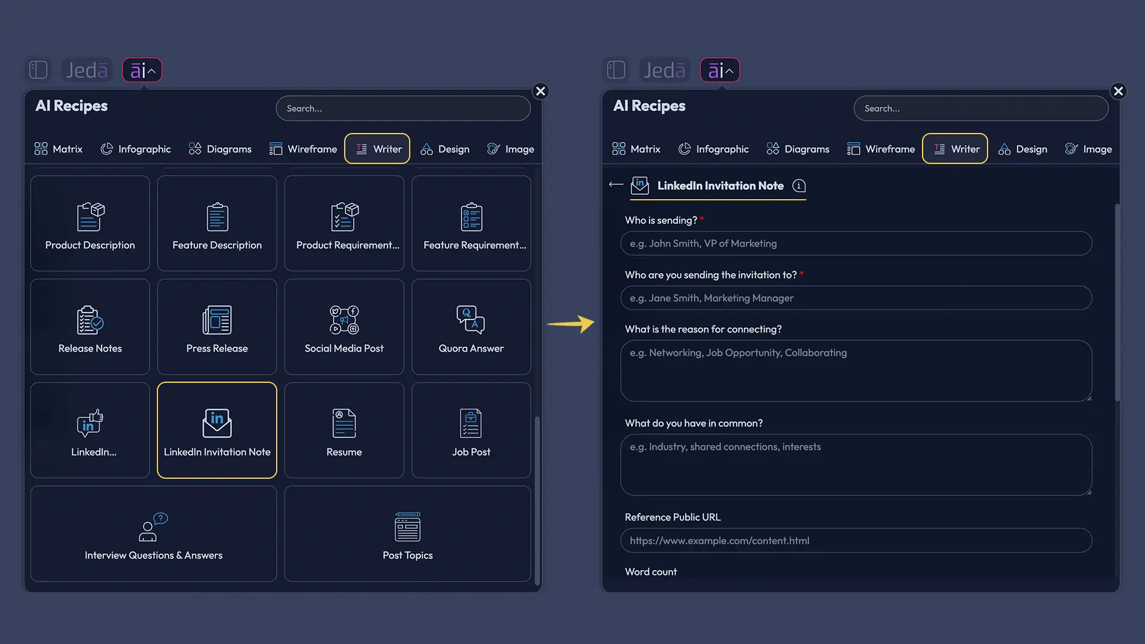This screenshot has height=644, width=1145.
Task: Open the Job Post recipe
Action: (471, 430)
